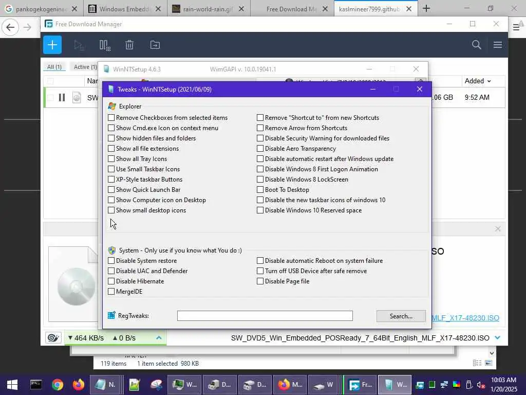Open browser back navigation arrow
Image resolution: width=526 pixels, height=395 pixels.
[10, 27]
